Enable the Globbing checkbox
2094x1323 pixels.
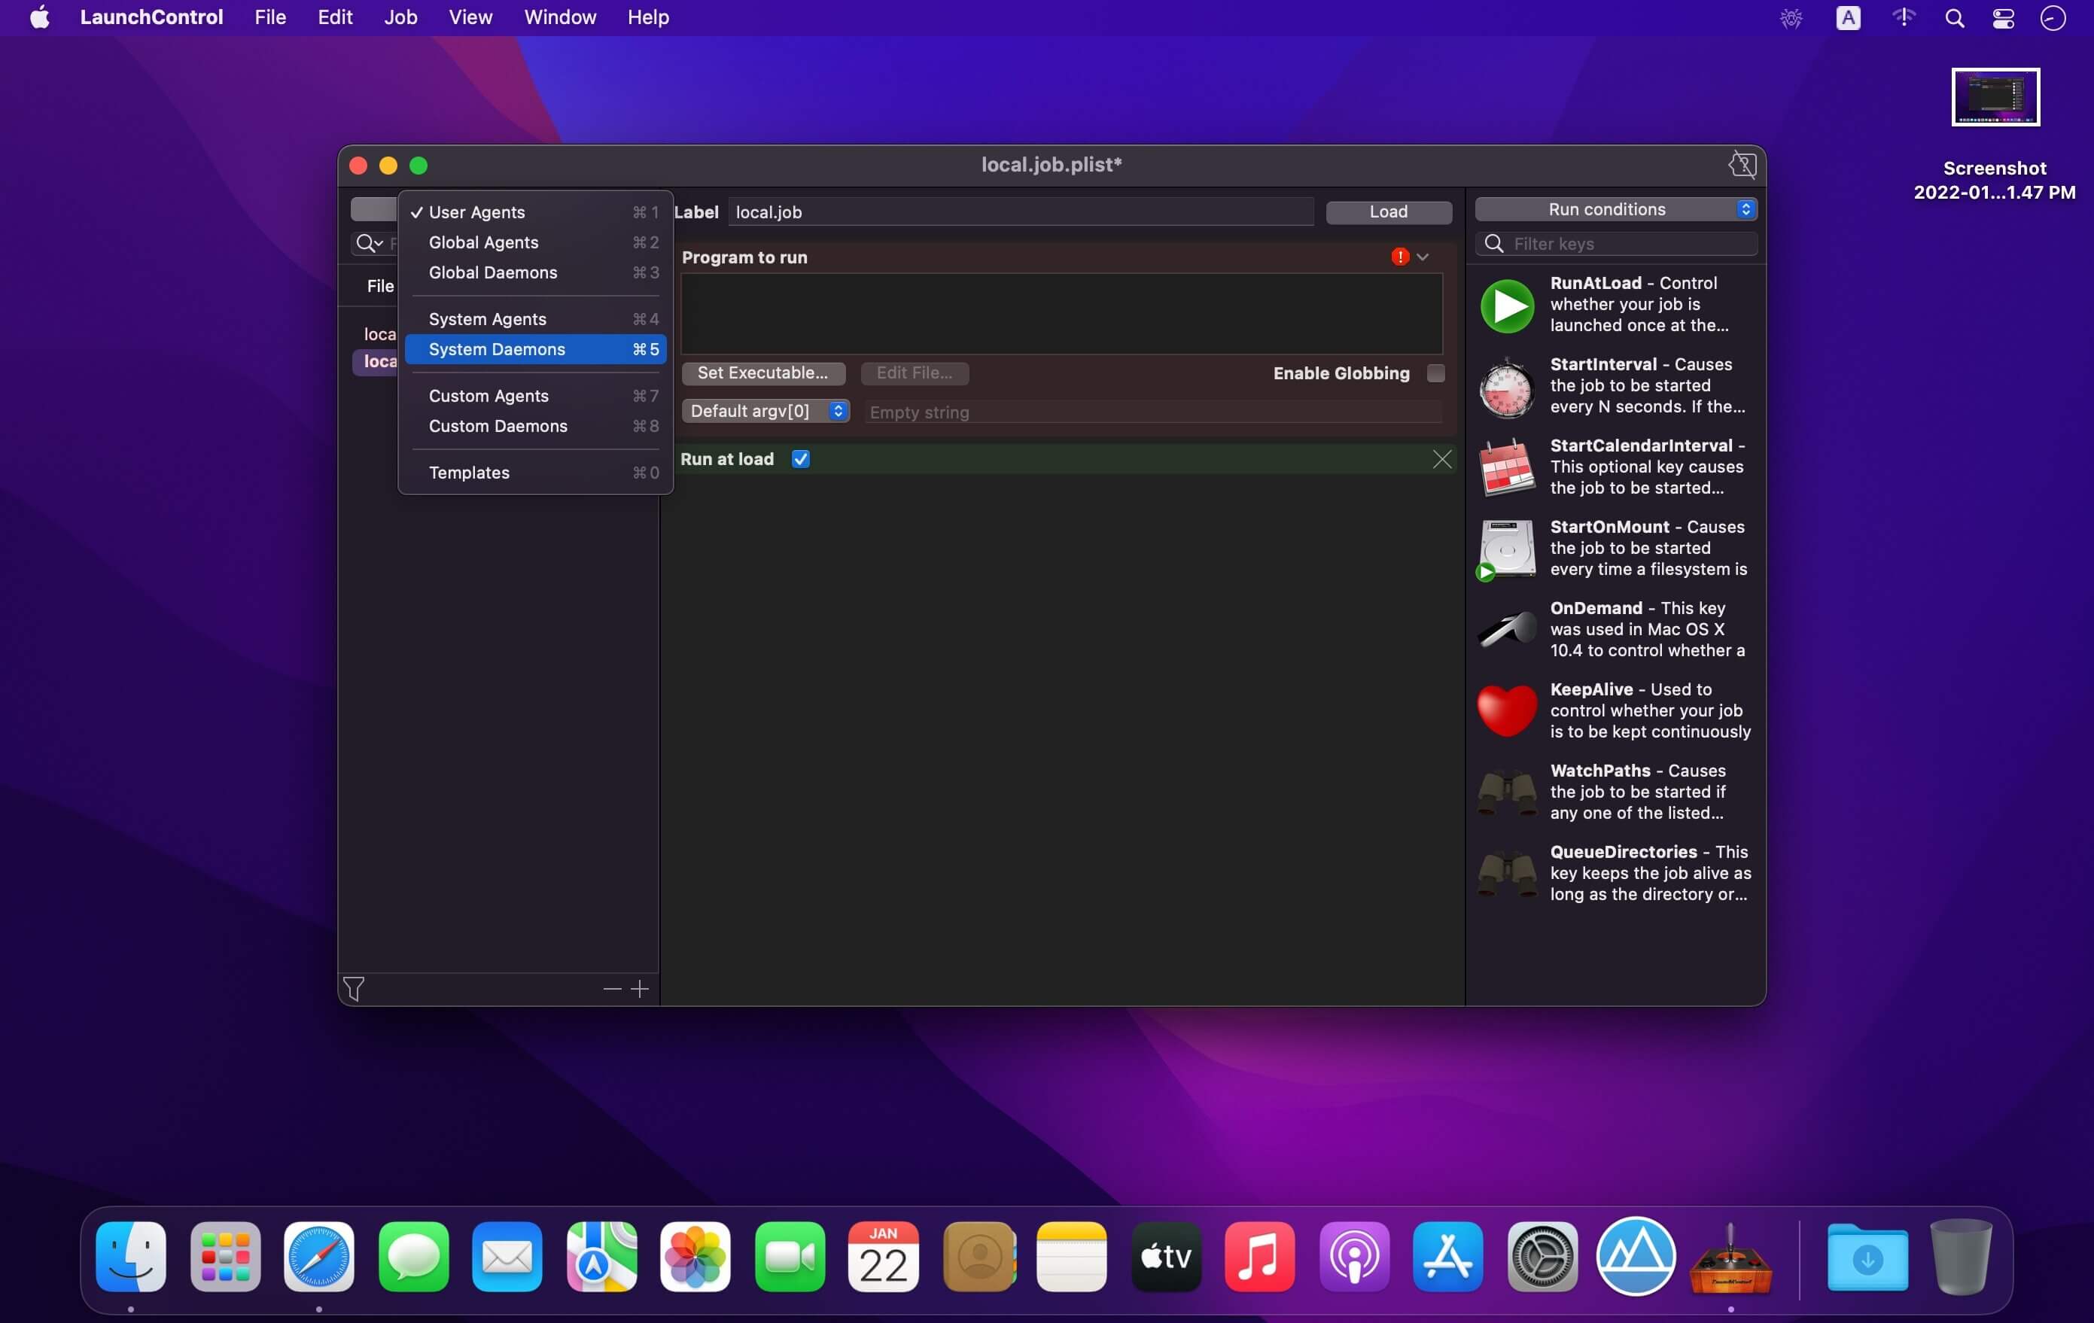(1435, 373)
